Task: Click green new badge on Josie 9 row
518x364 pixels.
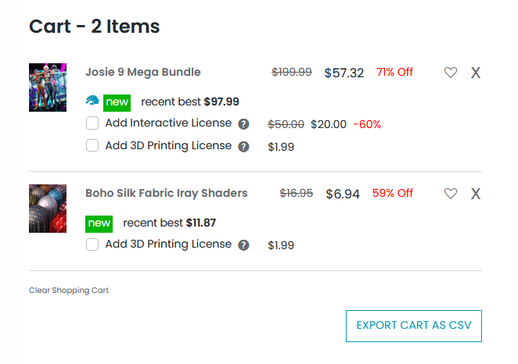Action: 117,102
